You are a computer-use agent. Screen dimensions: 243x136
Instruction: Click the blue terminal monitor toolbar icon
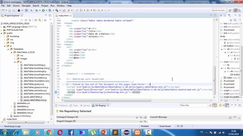tap(27, 10)
